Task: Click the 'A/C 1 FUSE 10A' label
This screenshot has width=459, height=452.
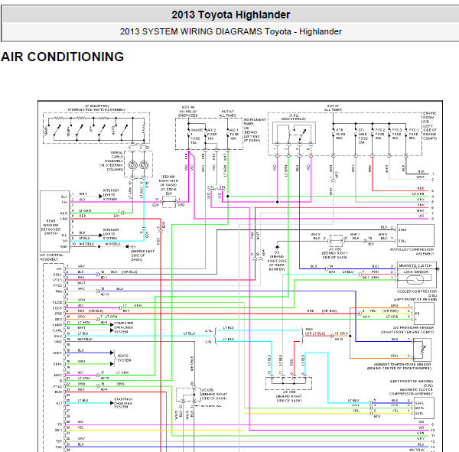Action: (x=234, y=134)
